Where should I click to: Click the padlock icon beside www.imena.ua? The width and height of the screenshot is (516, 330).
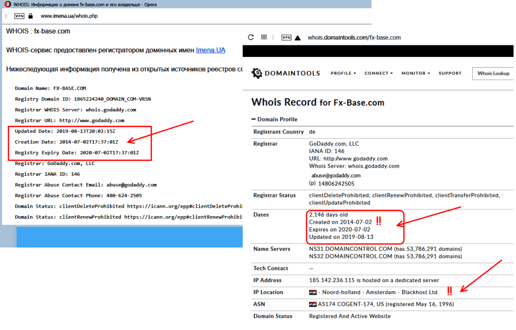31,16
